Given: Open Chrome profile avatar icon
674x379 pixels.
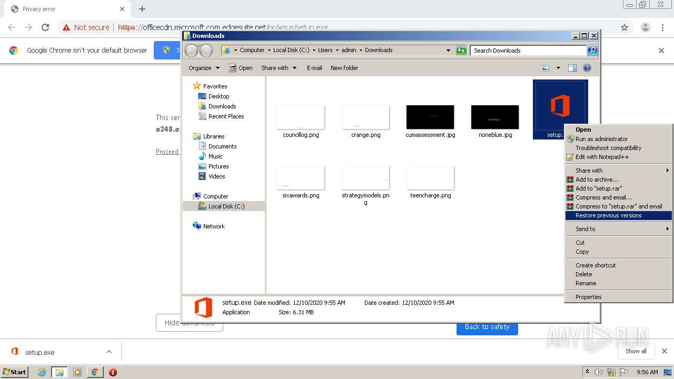Looking at the screenshot, I should coord(646,27).
